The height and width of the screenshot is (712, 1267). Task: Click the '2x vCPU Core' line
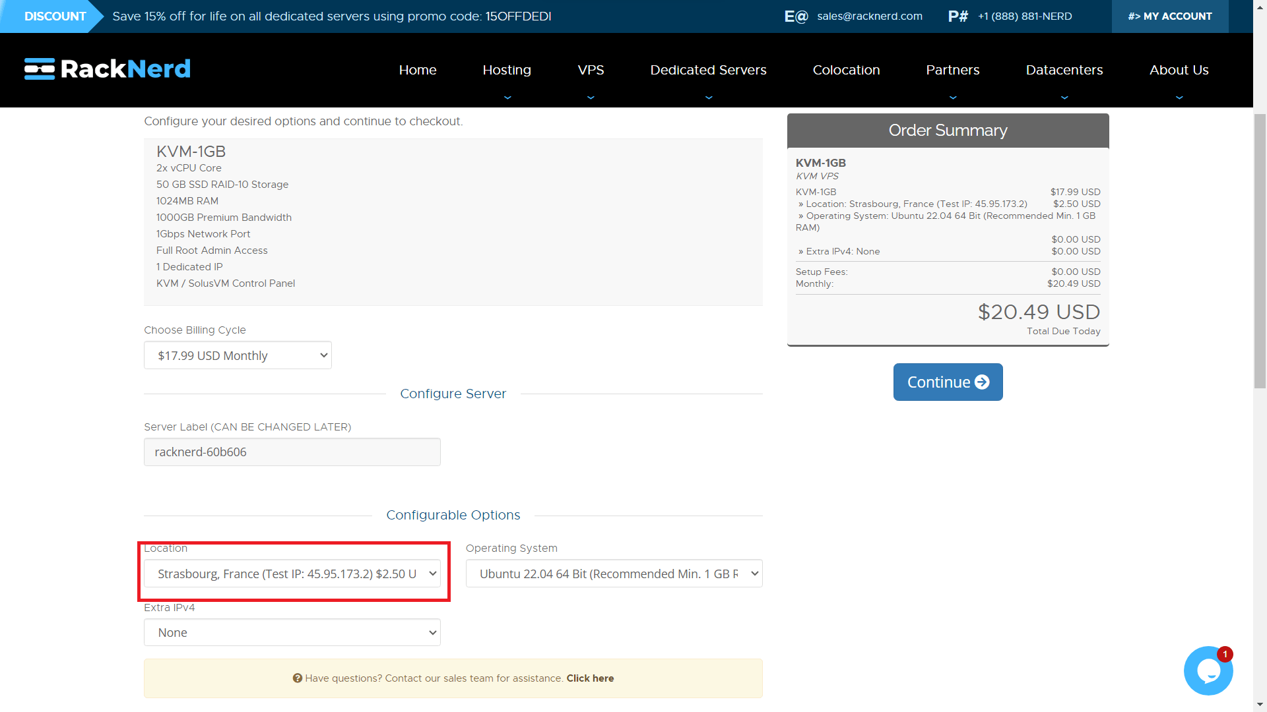pos(189,168)
